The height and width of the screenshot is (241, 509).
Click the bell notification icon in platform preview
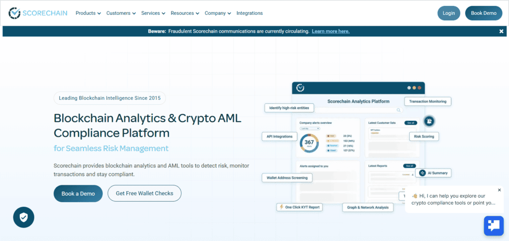click(x=429, y=121)
